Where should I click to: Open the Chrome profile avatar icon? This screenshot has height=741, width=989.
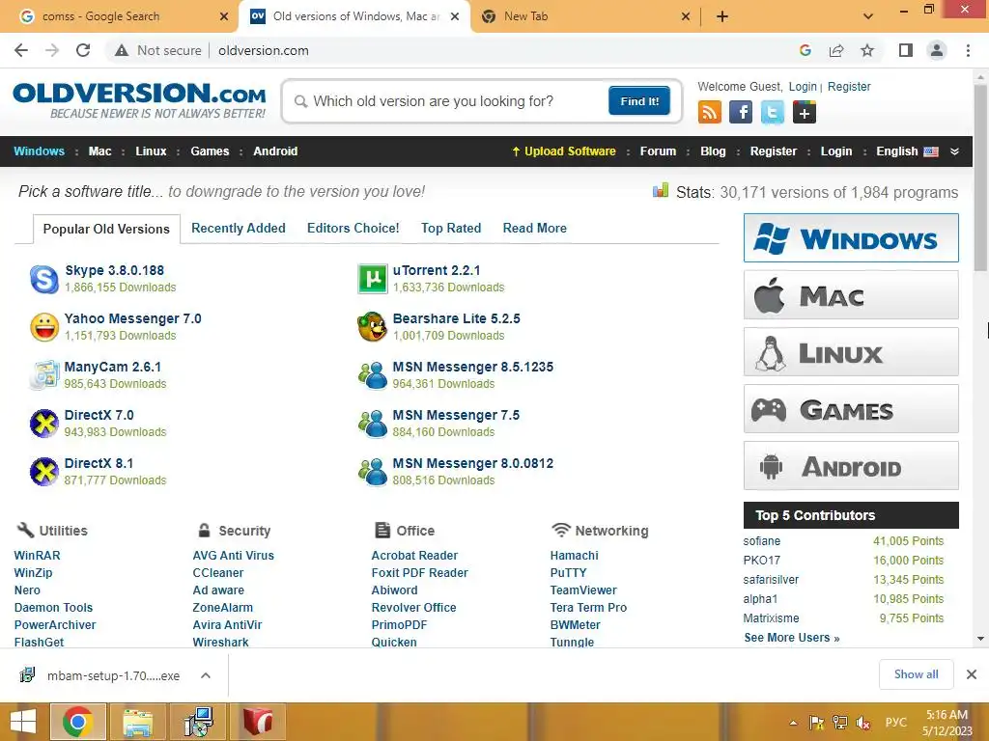click(937, 50)
